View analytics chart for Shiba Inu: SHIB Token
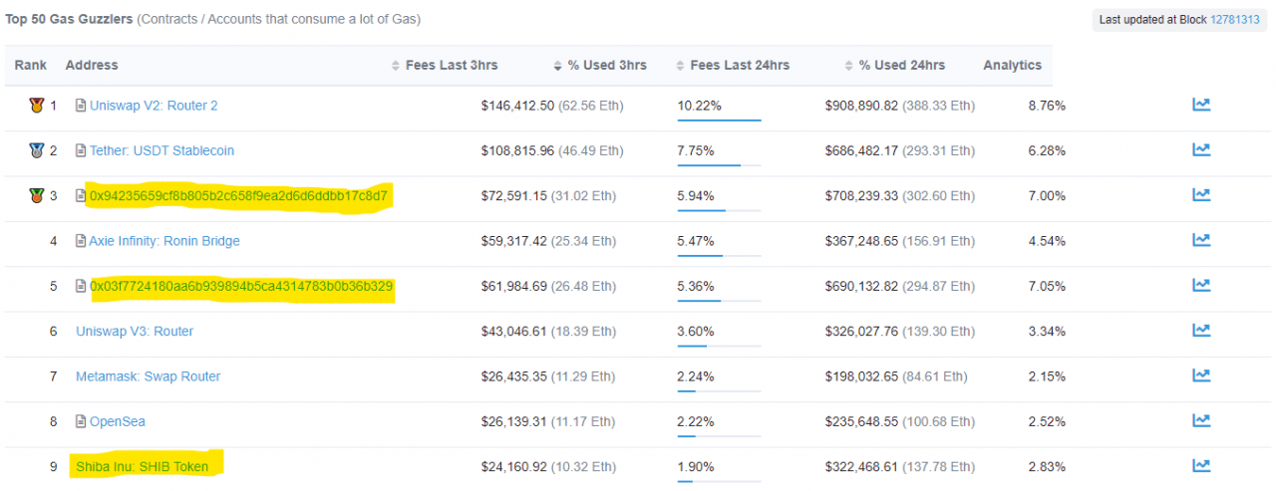 [x=1201, y=466]
